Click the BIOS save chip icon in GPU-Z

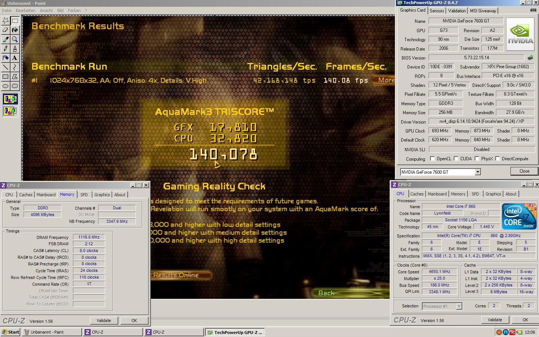point(530,58)
